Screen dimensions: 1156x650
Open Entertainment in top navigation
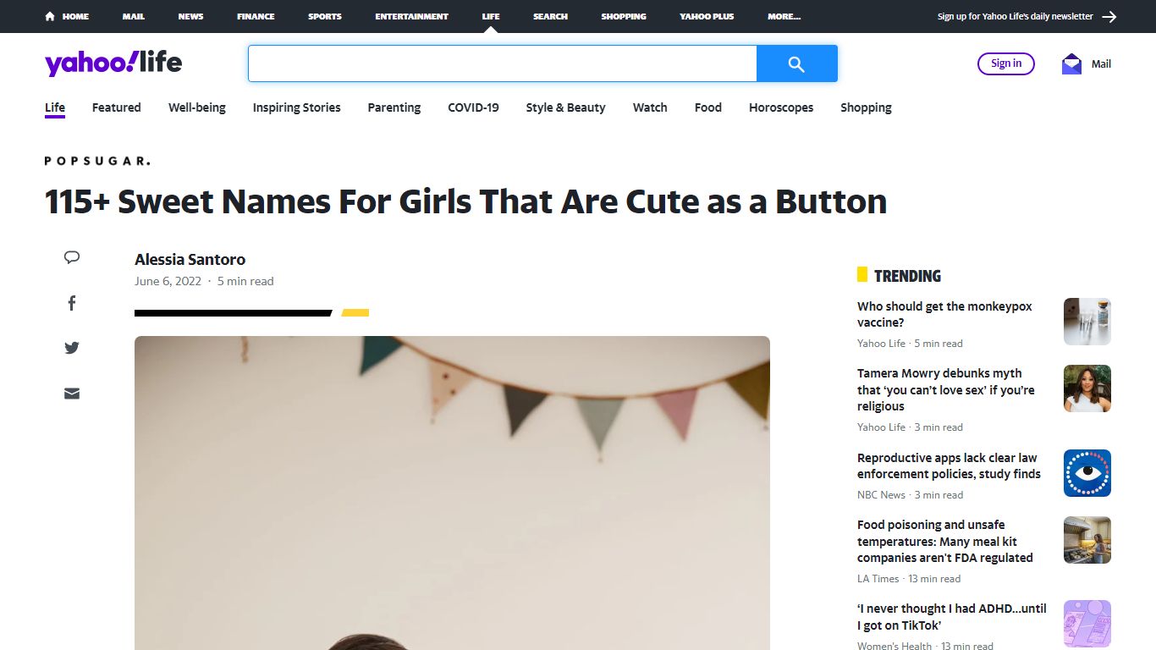[412, 16]
